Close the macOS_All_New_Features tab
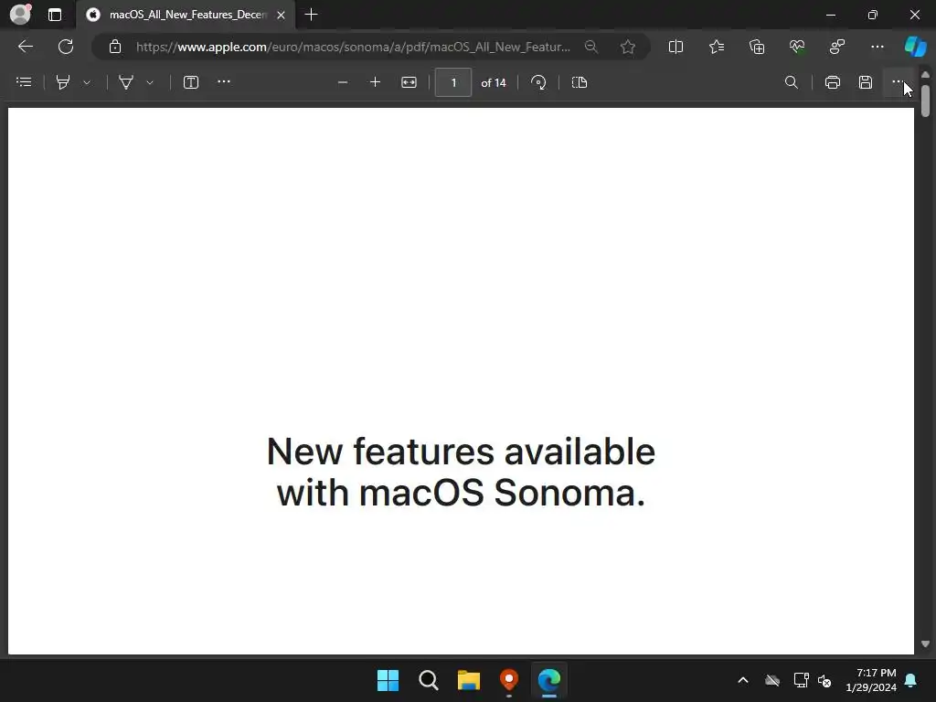This screenshot has width=936, height=702. [x=282, y=15]
